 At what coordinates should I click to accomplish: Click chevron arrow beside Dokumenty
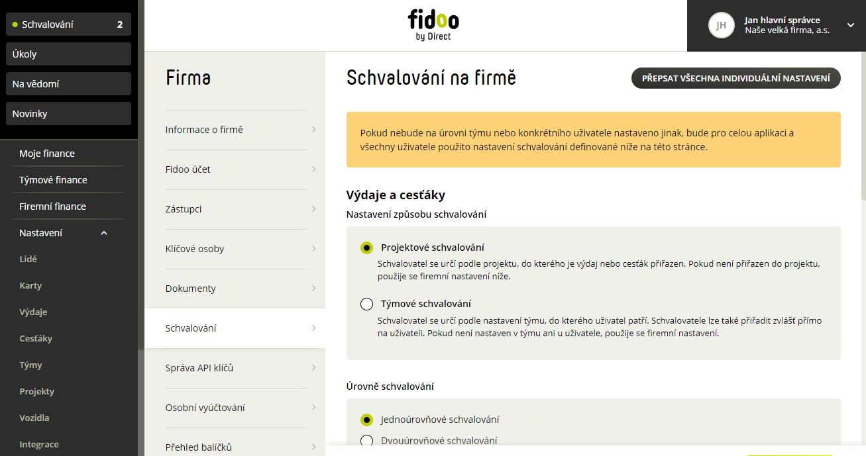313,289
